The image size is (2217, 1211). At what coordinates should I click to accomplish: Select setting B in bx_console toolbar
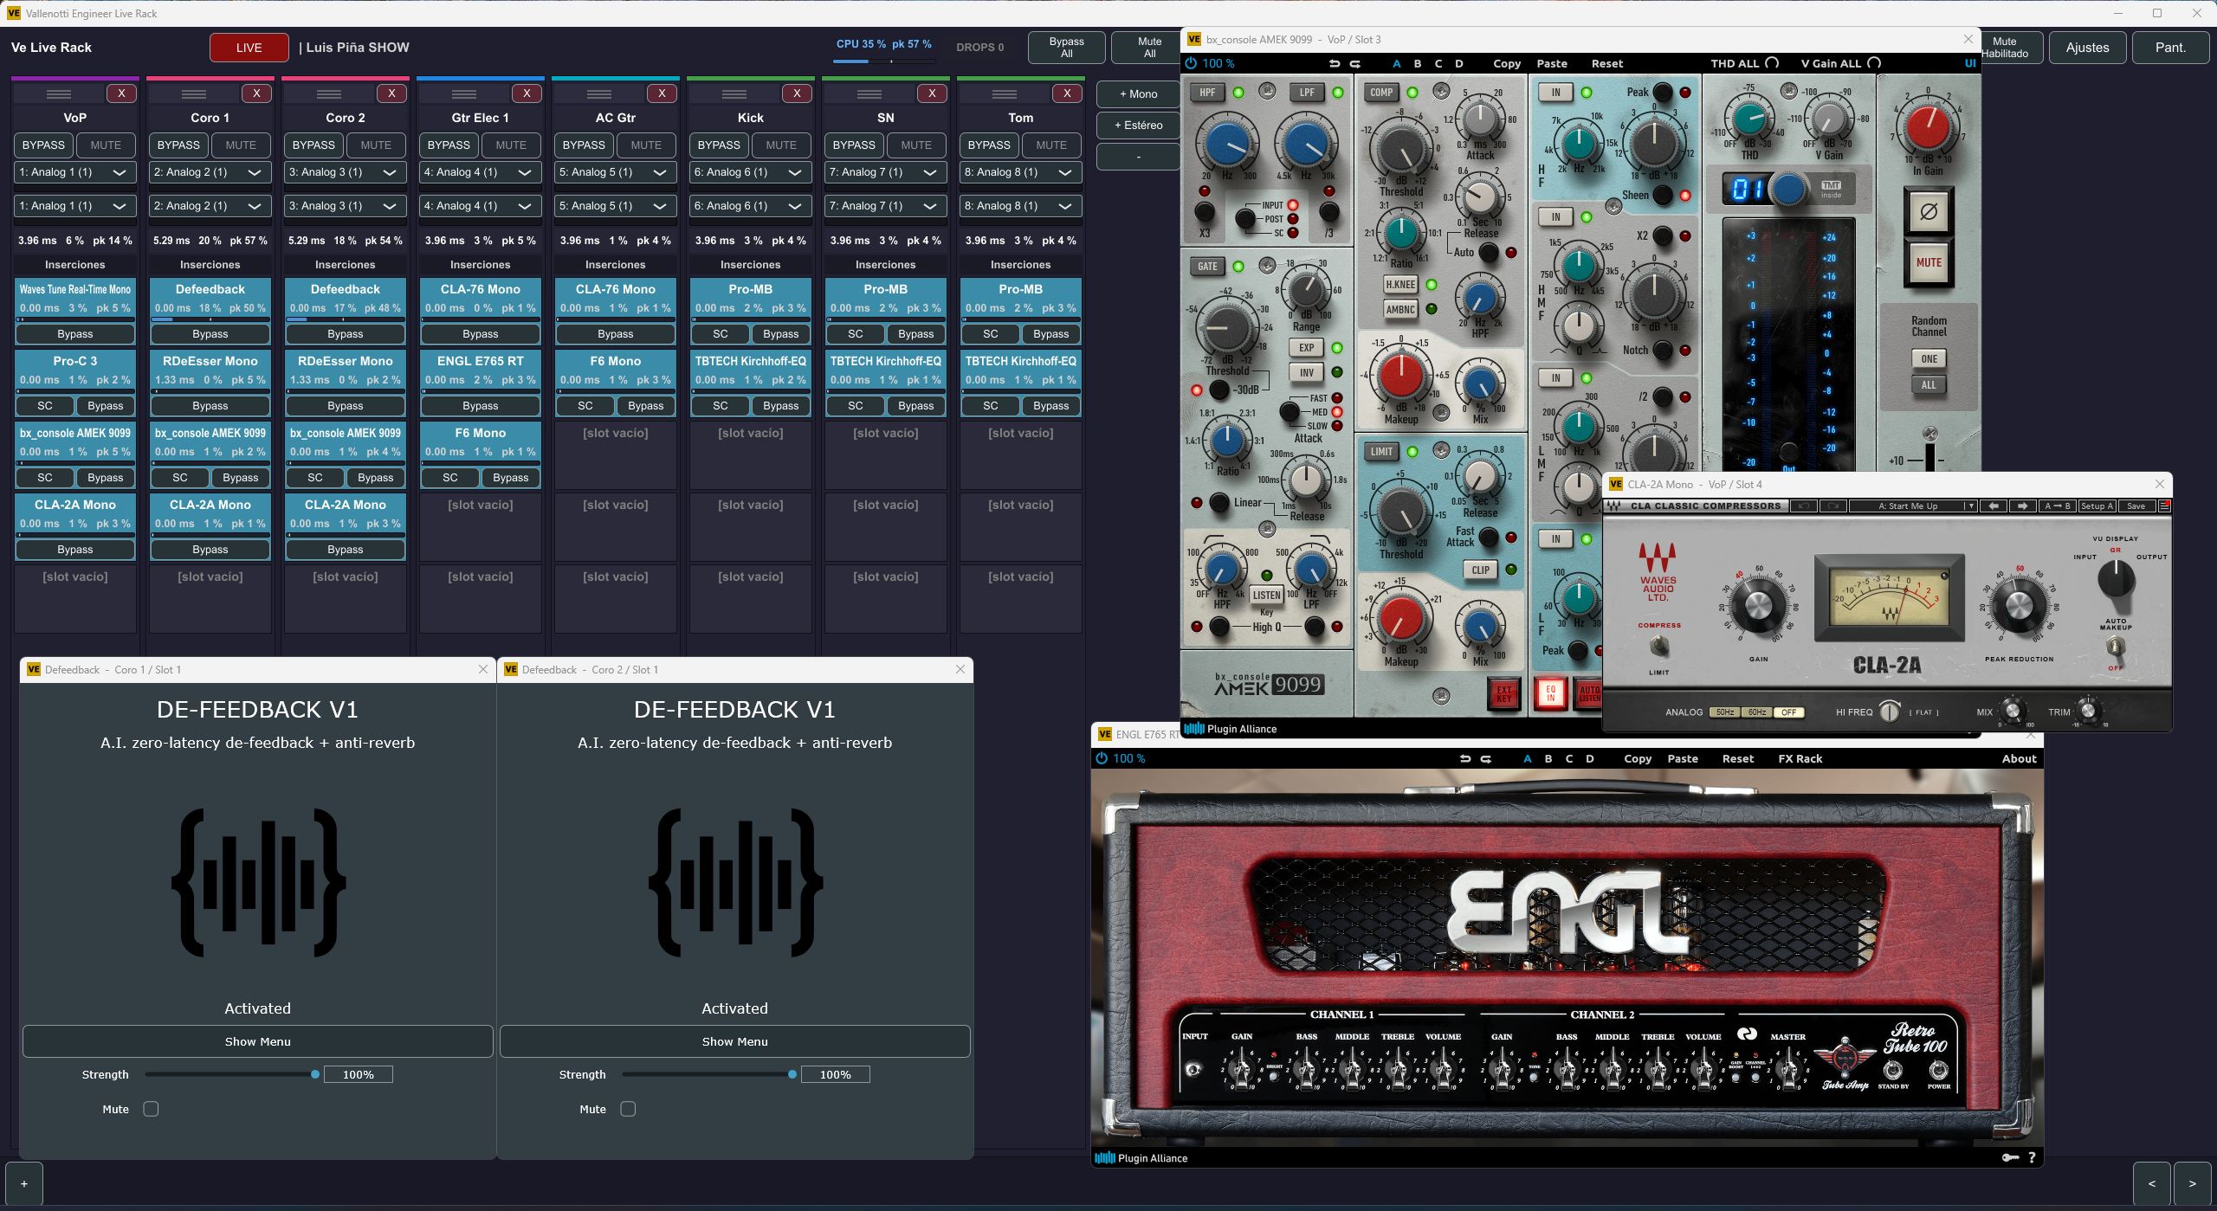[1418, 63]
